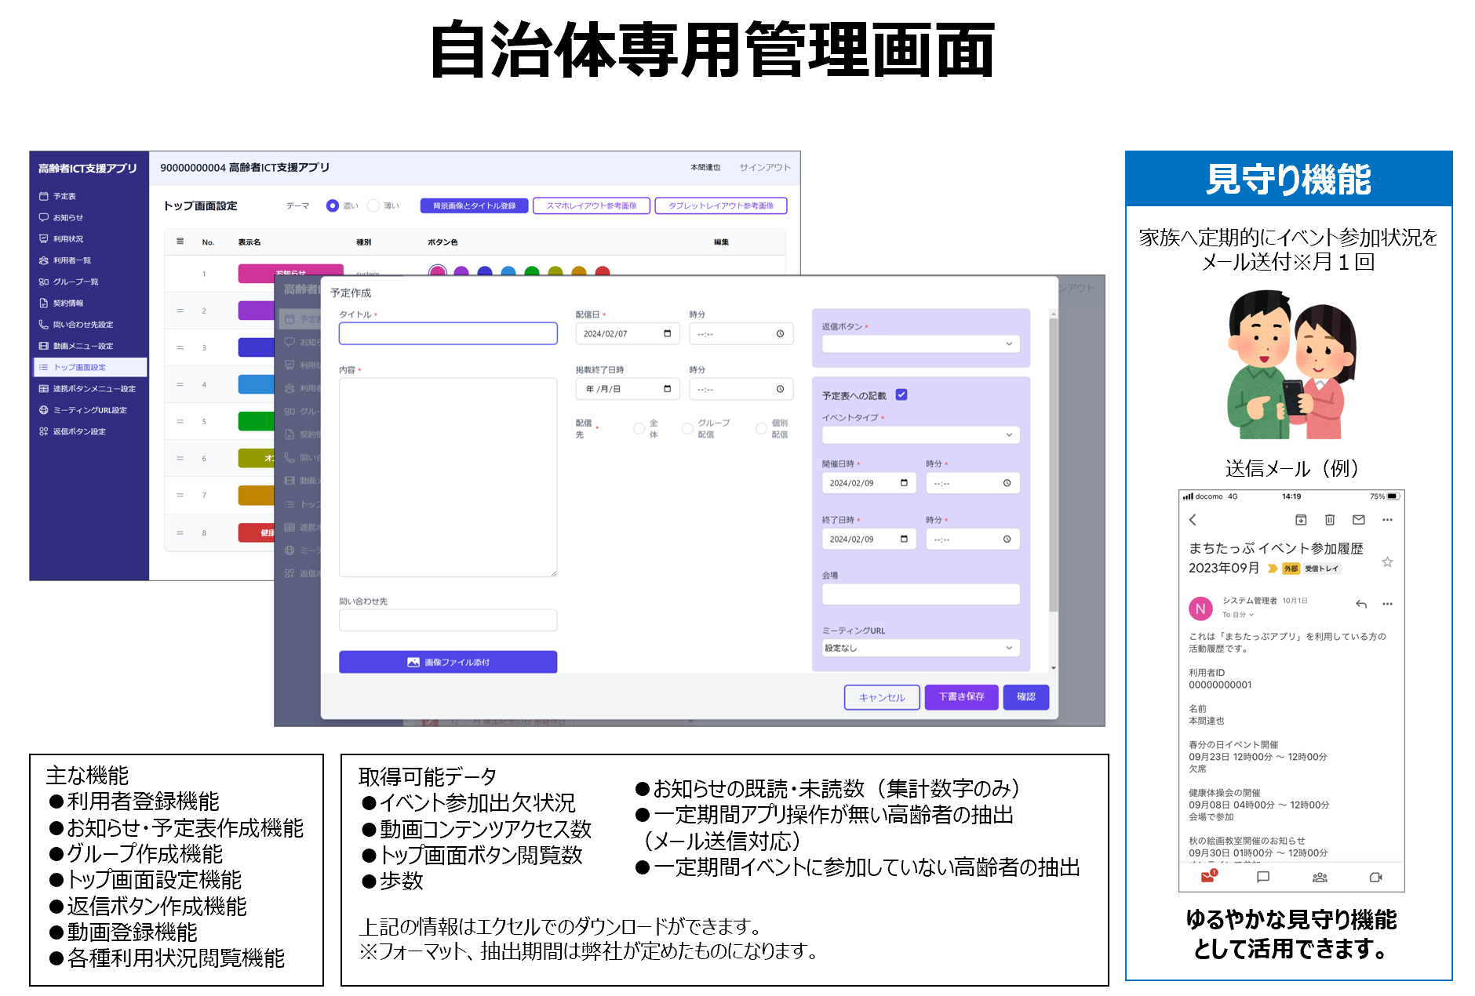
Task: Click the 内容 text area
Action: coord(448,478)
